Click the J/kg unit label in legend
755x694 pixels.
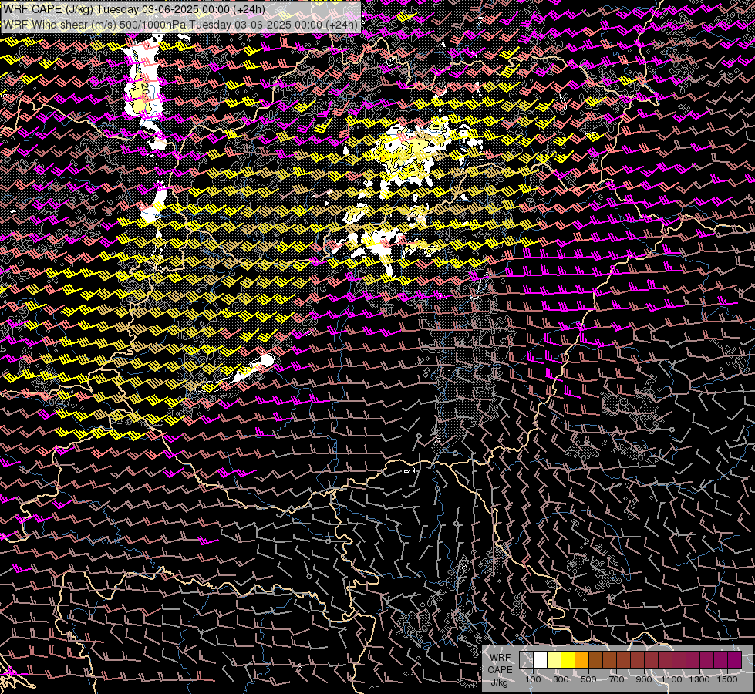[500, 682]
